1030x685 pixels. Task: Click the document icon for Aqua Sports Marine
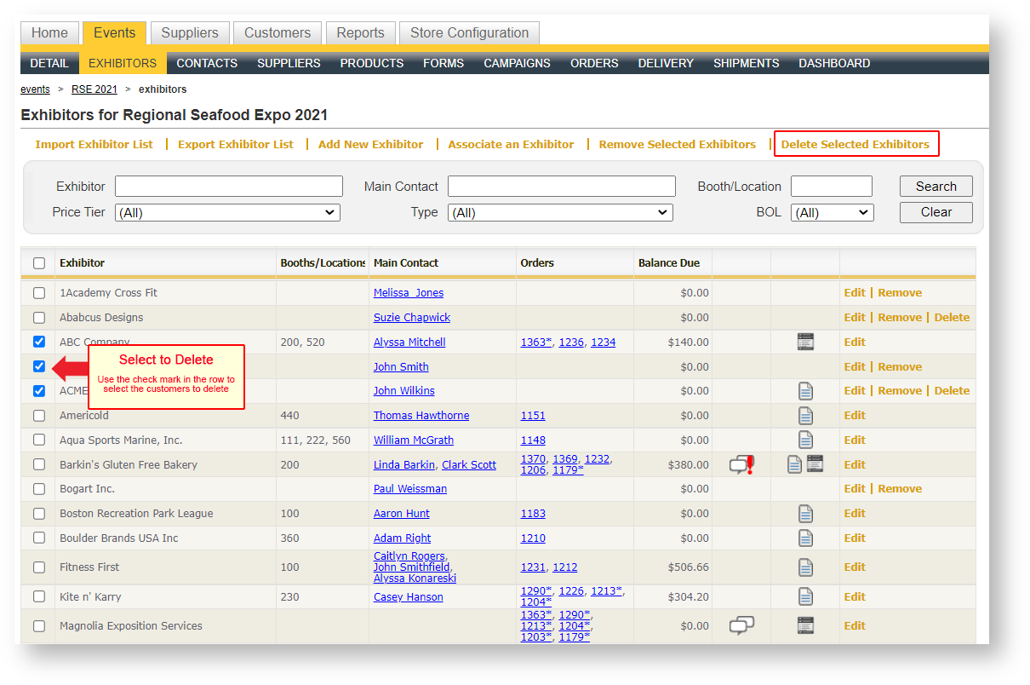coord(805,440)
